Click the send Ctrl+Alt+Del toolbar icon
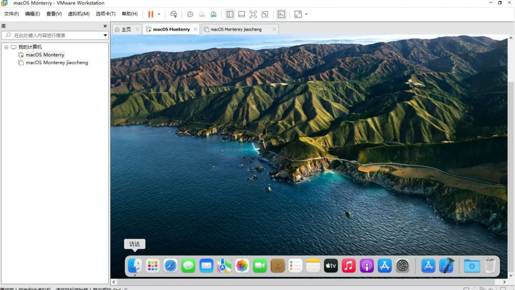Viewport: 515px width, 290px height. [174, 14]
